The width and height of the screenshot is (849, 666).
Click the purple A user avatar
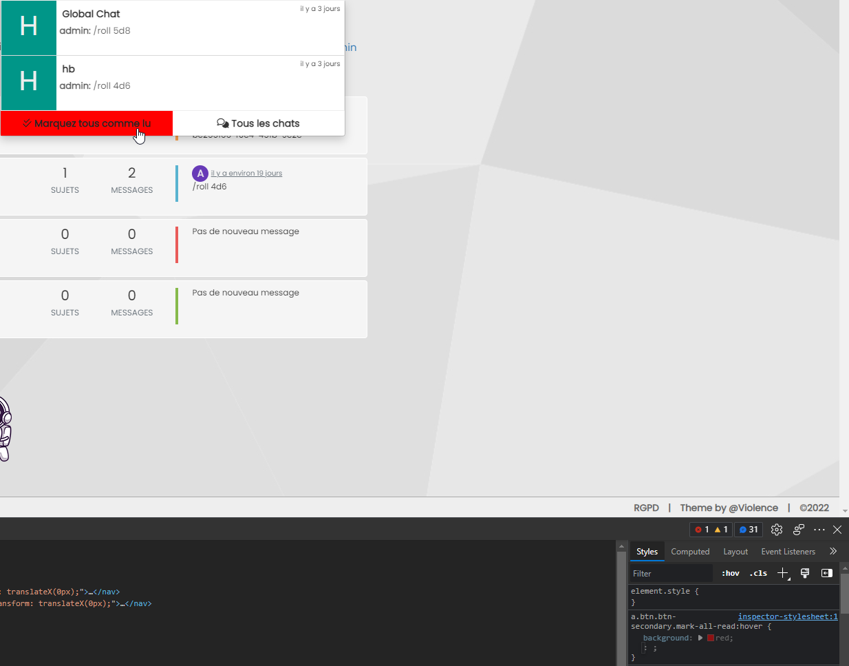[200, 174]
